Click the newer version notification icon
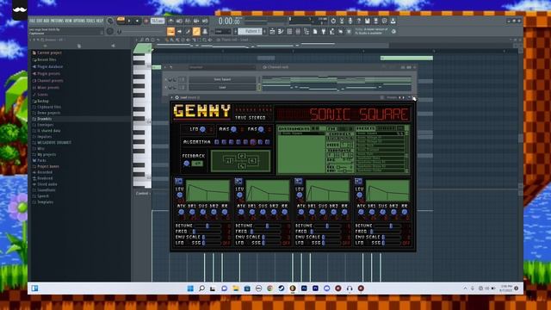This screenshot has width=551, height=310. coord(393,31)
